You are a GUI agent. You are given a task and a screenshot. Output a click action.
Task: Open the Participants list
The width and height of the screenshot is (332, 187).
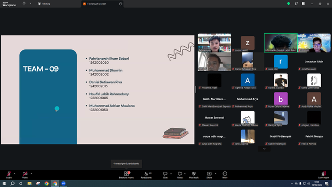tap(146, 175)
